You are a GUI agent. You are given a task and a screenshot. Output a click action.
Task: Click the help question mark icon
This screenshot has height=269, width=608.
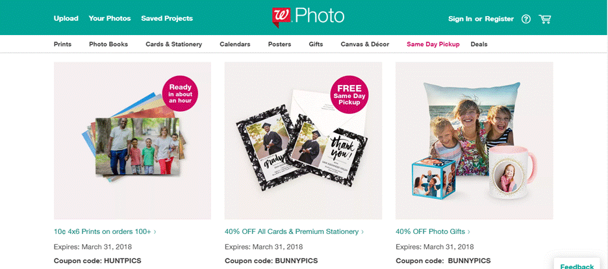click(x=526, y=19)
